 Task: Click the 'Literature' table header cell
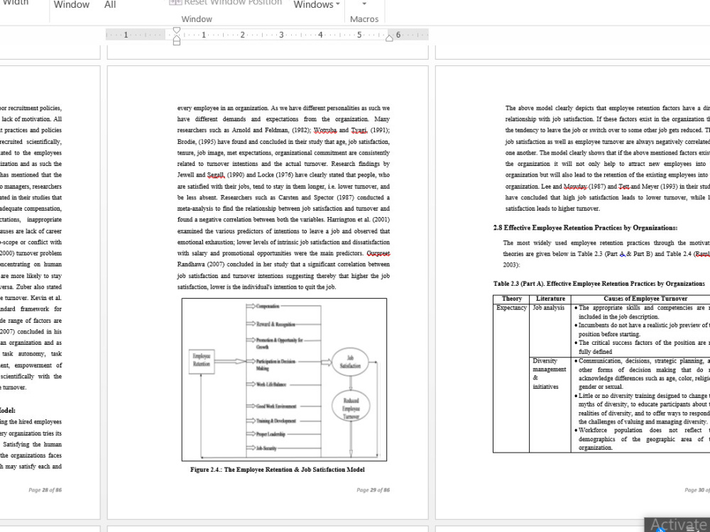click(550, 299)
